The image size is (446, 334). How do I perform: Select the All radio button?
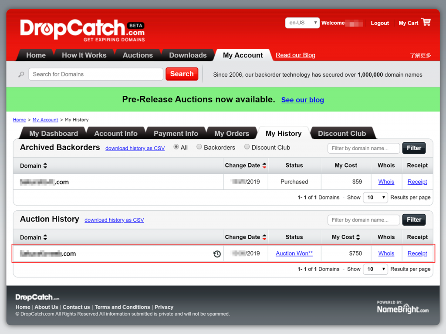coord(176,147)
